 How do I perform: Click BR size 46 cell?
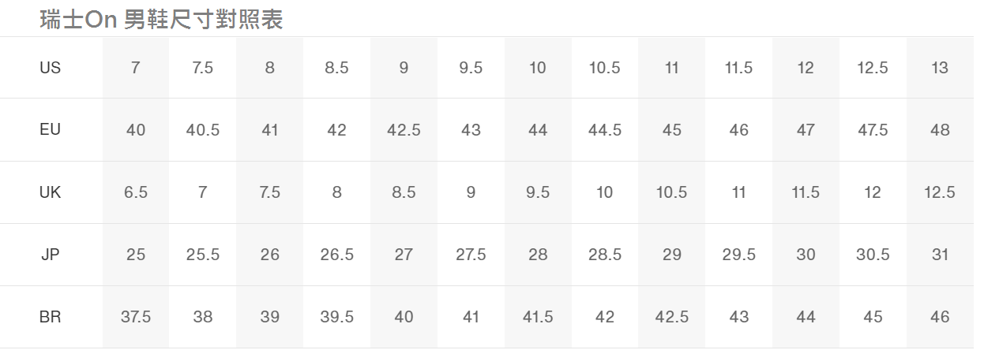[x=940, y=318]
